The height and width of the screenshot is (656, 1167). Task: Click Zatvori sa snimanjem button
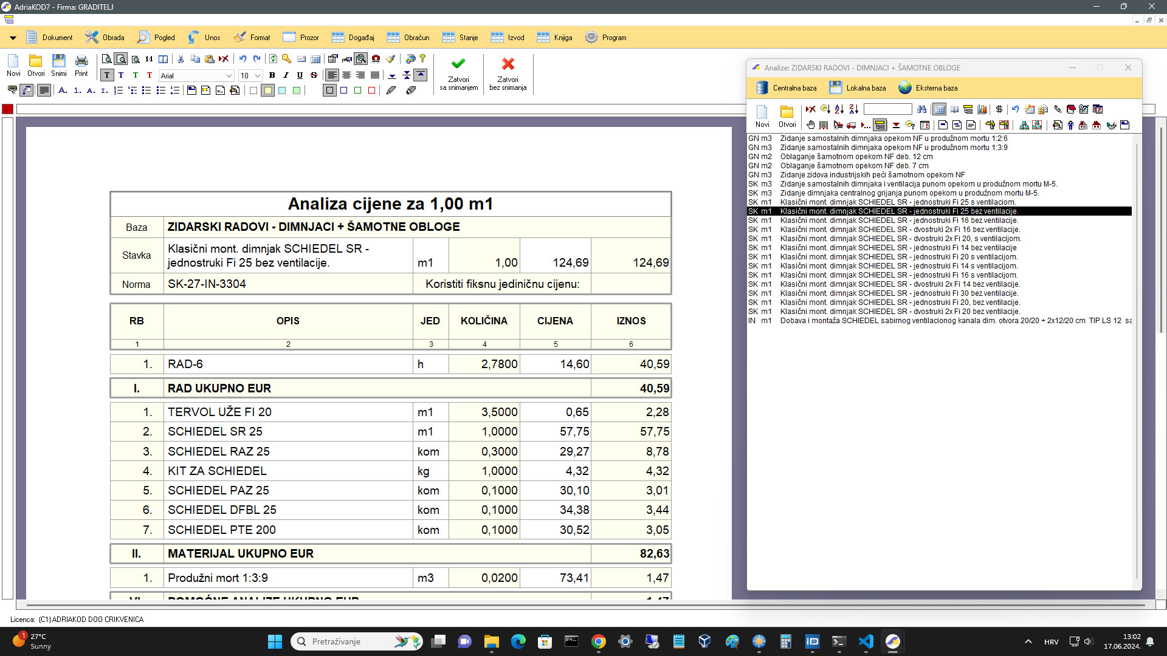pos(458,73)
